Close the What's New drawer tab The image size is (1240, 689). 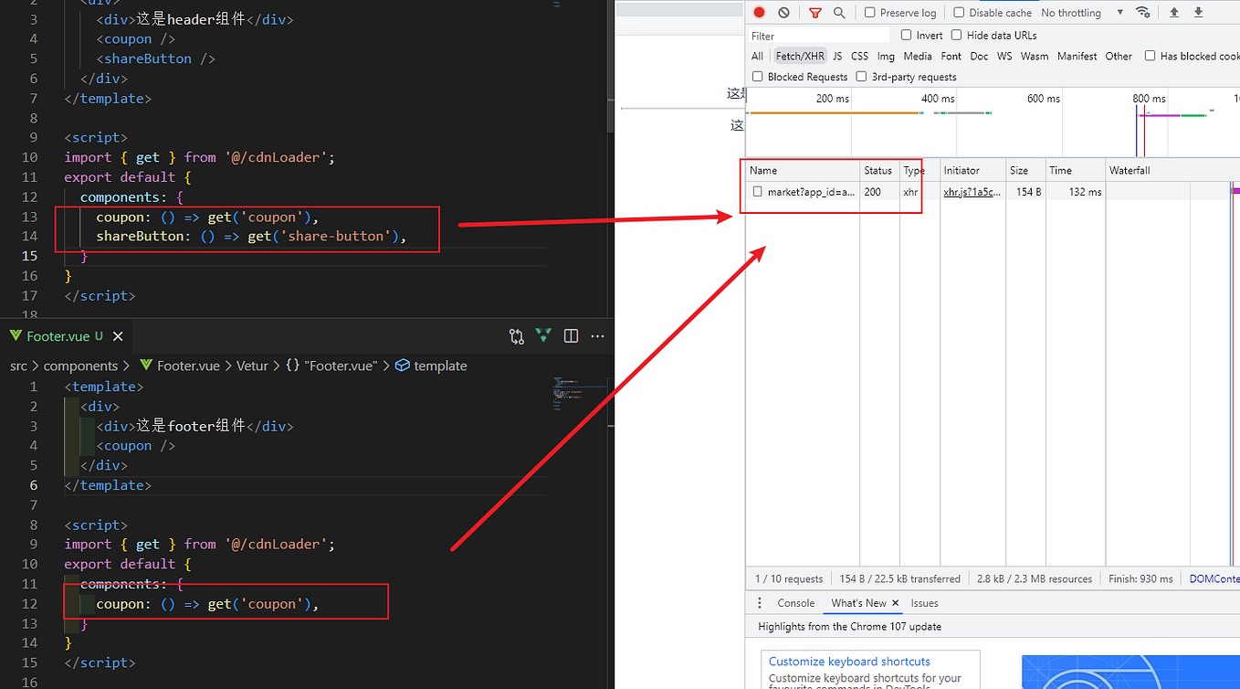[x=896, y=603]
